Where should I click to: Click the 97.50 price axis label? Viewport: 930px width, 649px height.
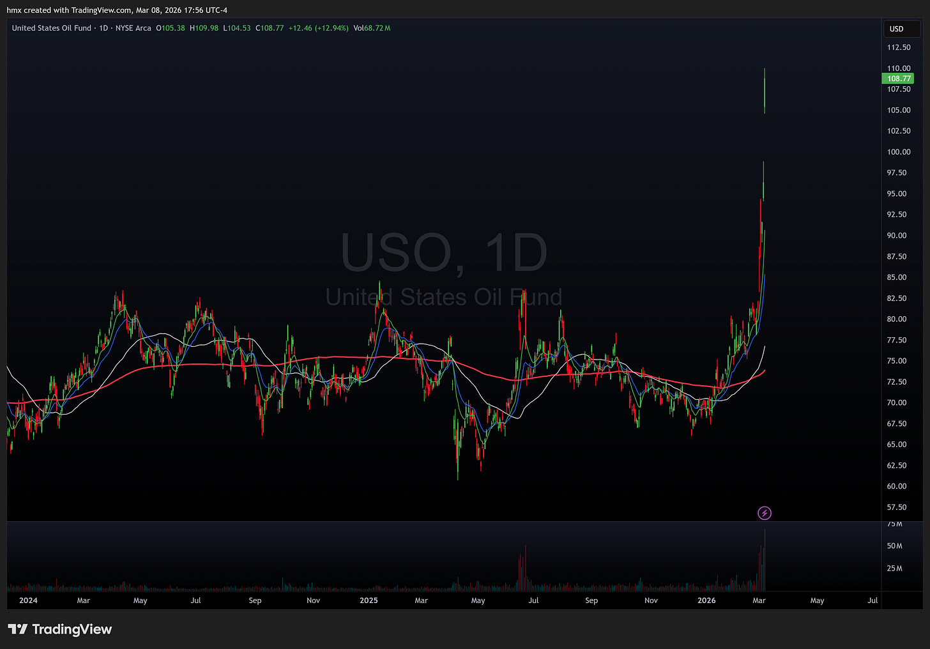tap(897, 173)
